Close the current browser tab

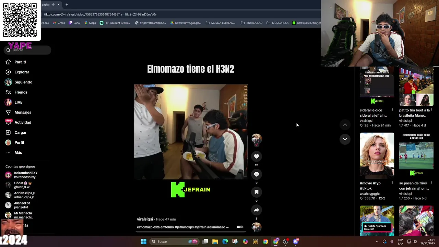tap(58, 5)
